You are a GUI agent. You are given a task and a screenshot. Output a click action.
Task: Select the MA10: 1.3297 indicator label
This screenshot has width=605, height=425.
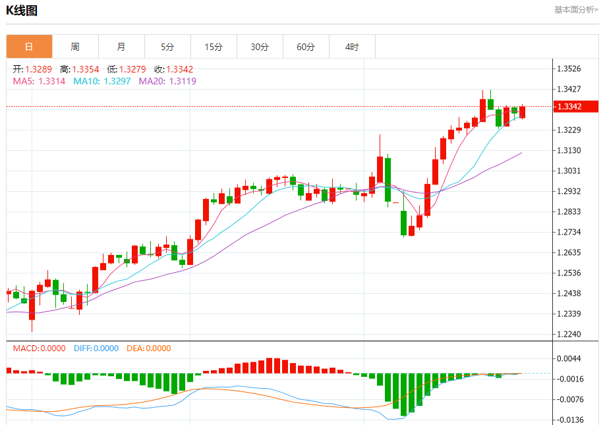pos(101,81)
